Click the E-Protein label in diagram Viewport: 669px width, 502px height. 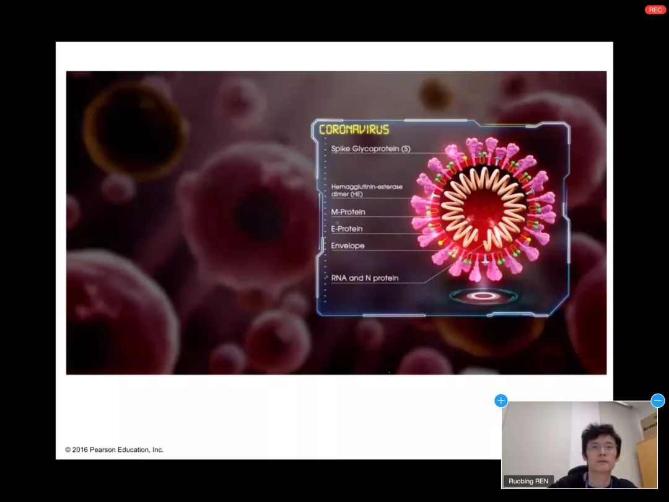pyautogui.click(x=347, y=229)
